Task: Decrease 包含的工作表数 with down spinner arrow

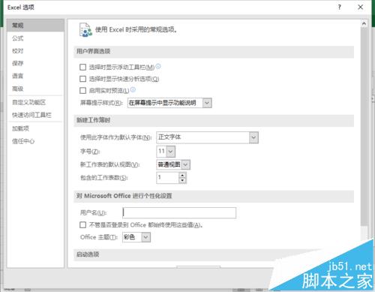Action: [x=183, y=180]
